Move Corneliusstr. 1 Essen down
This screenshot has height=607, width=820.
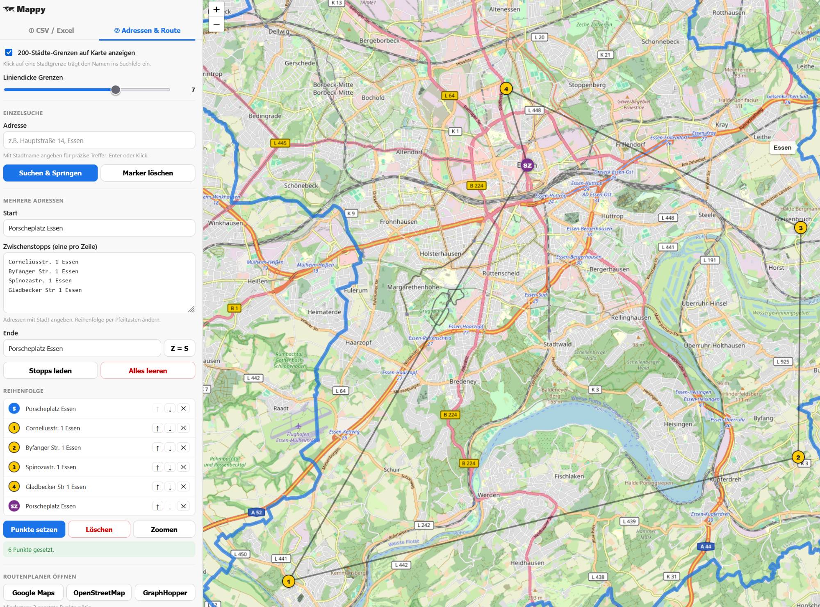pyautogui.click(x=170, y=428)
